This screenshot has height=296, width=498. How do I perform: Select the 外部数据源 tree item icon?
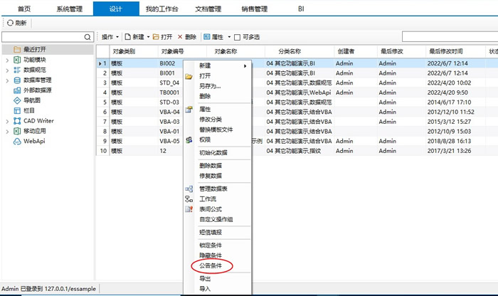point(18,90)
